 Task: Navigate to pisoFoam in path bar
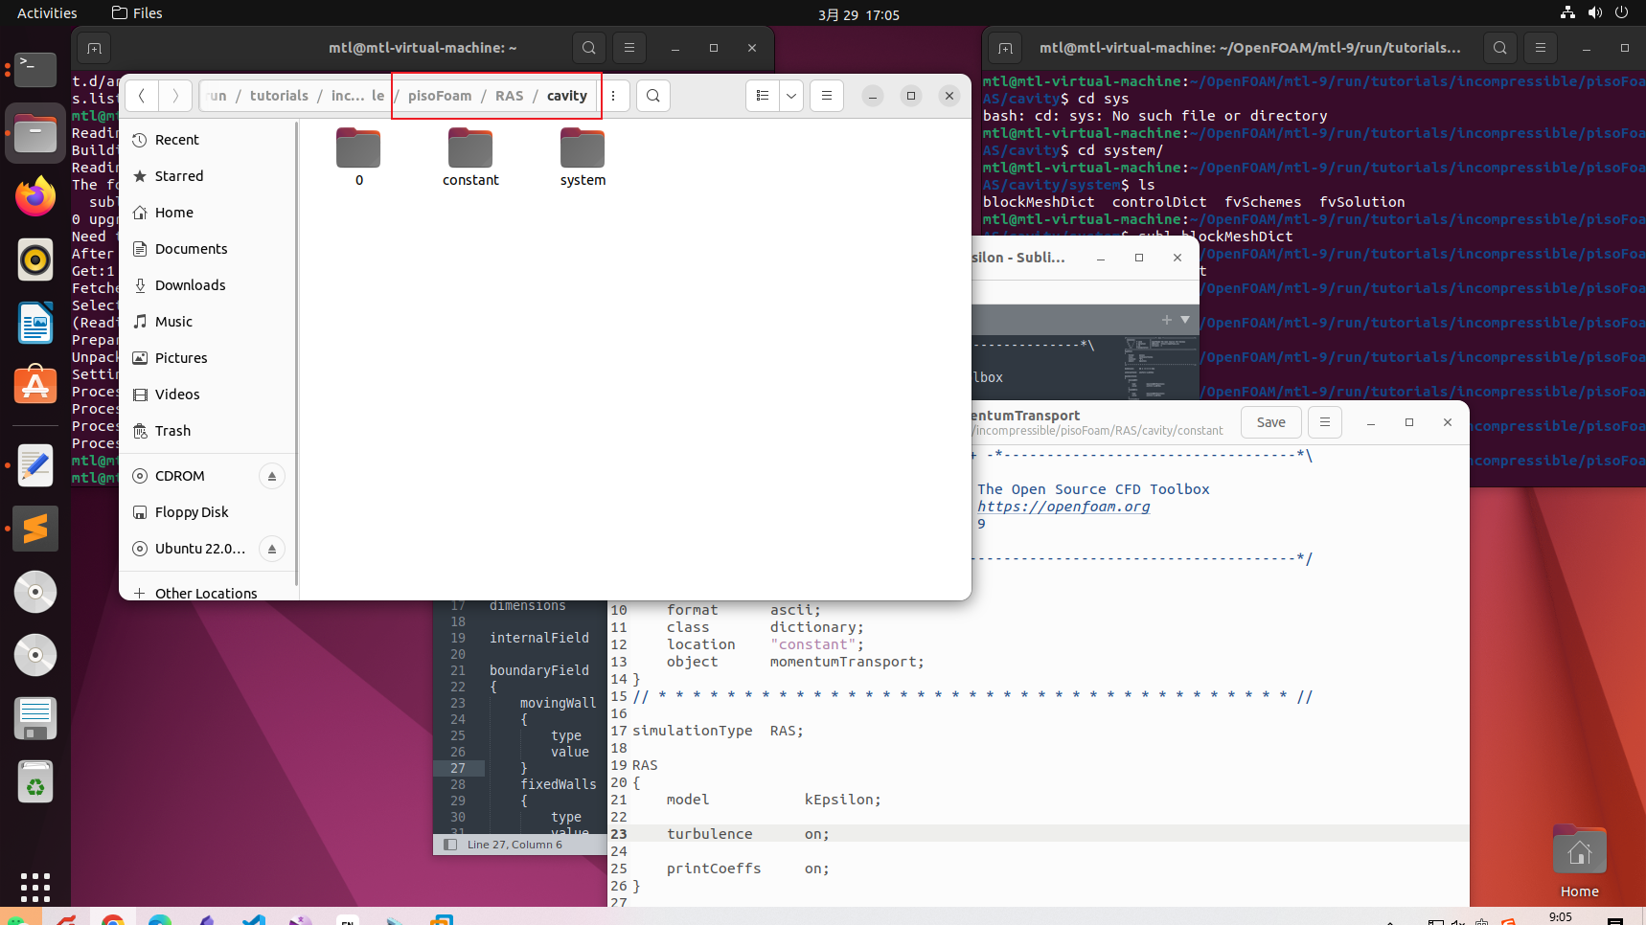coord(440,96)
